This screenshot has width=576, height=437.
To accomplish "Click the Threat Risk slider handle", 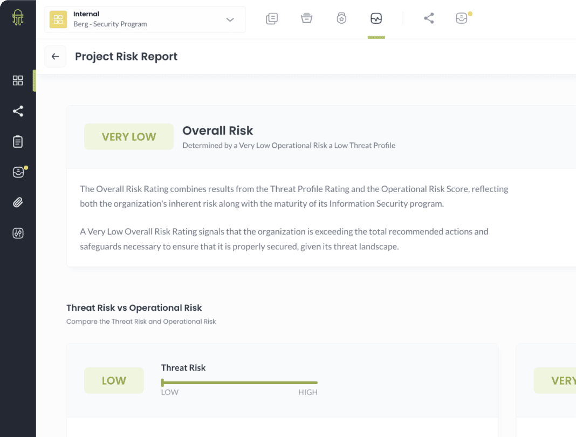I will tap(162, 383).
